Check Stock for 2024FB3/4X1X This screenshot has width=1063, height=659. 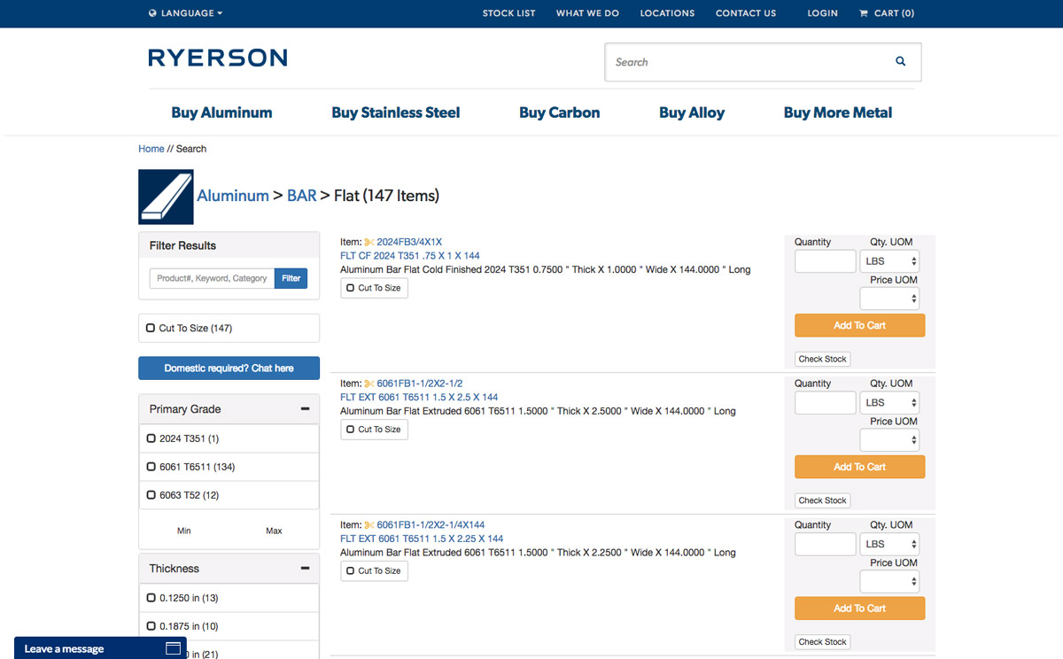tap(822, 359)
